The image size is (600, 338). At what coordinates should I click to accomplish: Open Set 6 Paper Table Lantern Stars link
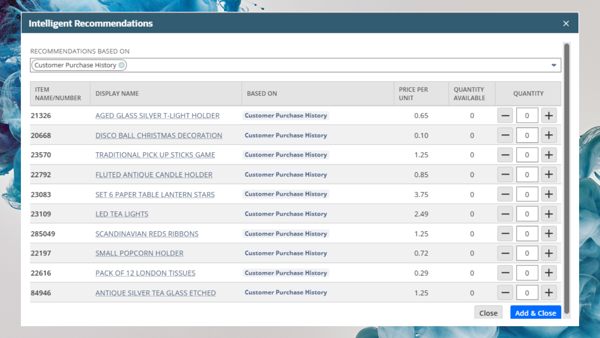click(155, 195)
